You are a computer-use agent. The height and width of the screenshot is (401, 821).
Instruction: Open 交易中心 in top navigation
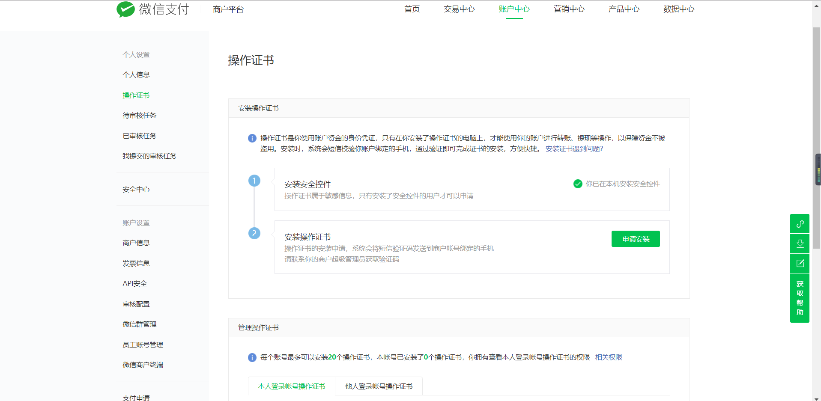(x=459, y=9)
